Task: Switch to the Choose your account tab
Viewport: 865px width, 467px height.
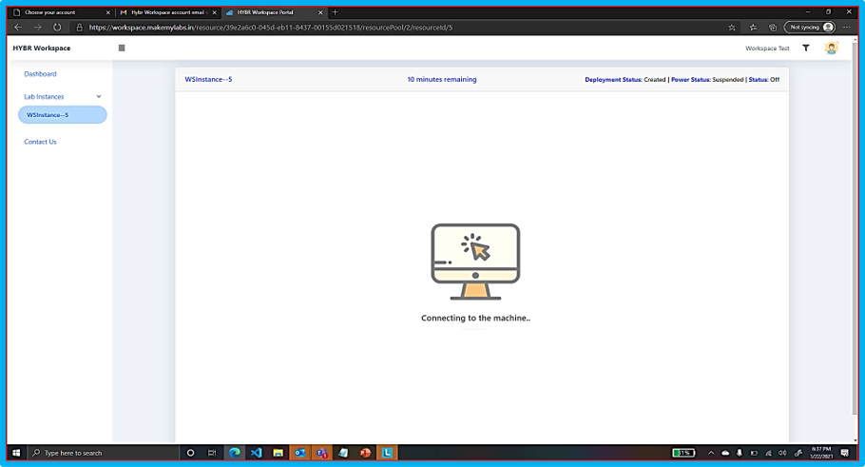Action: 59,12
